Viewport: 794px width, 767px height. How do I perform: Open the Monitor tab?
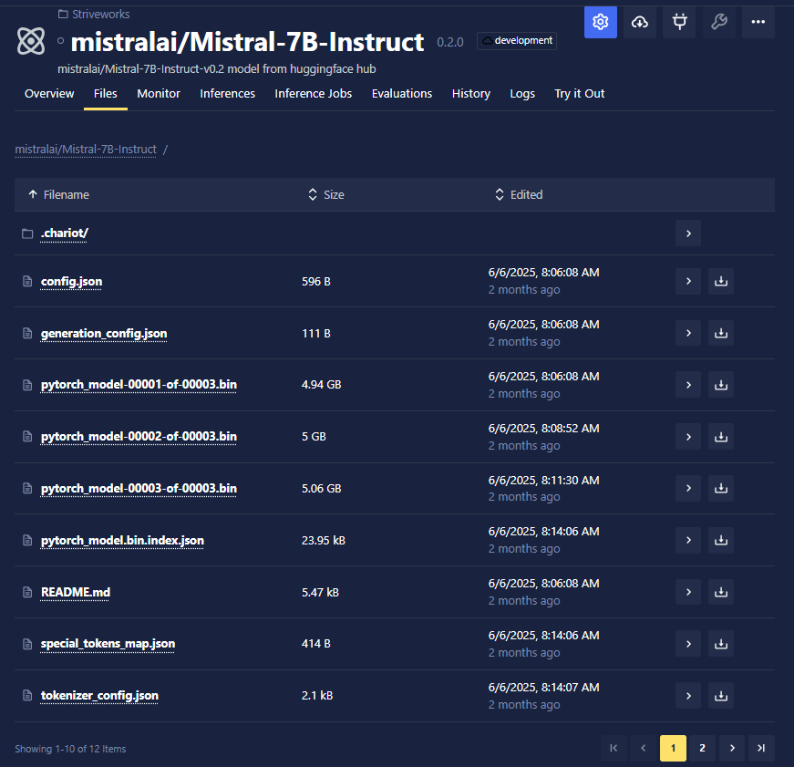point(159,94)
